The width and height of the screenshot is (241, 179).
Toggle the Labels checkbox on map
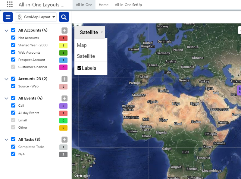[79, 68]
